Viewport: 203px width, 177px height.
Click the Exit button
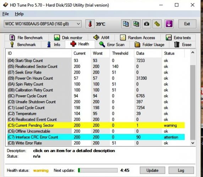tap(187, 24)
